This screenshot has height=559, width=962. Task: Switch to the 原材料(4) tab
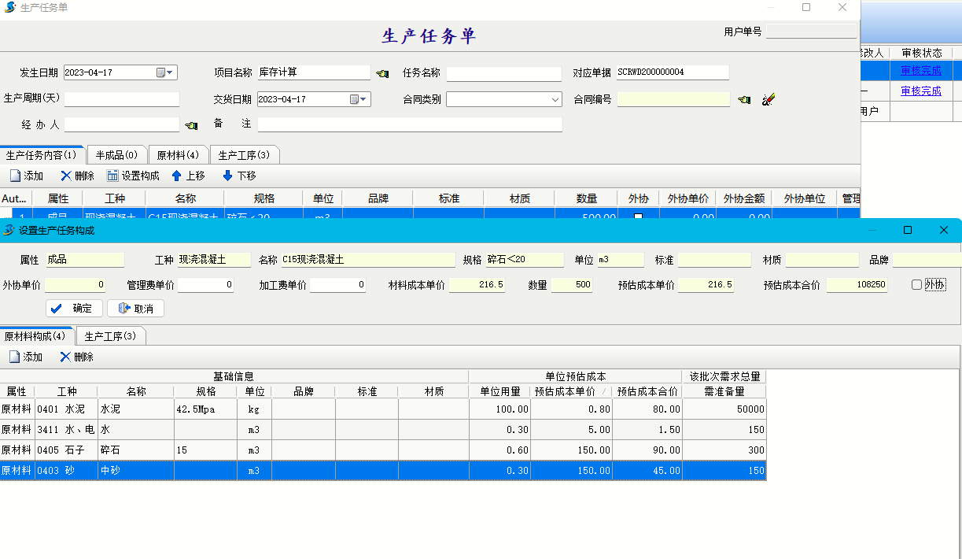[178, 155]
